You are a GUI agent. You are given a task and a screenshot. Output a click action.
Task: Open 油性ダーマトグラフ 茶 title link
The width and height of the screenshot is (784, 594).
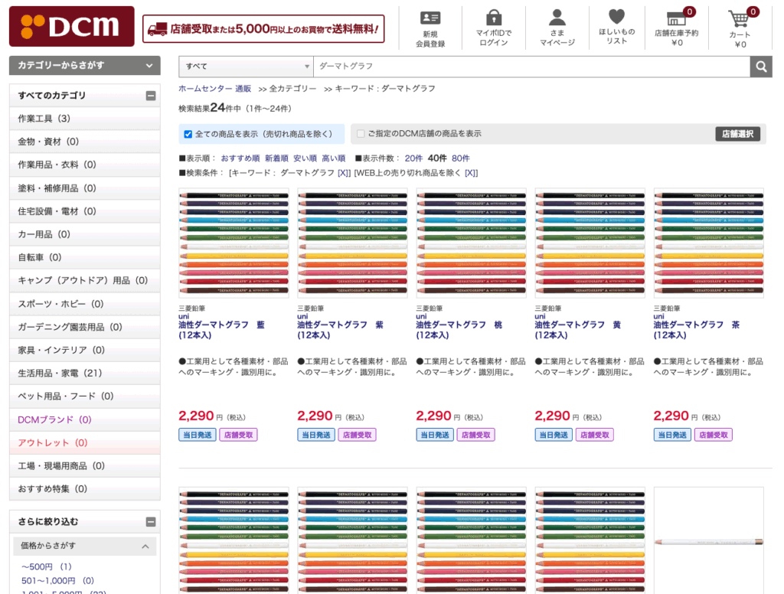(697, 330)
